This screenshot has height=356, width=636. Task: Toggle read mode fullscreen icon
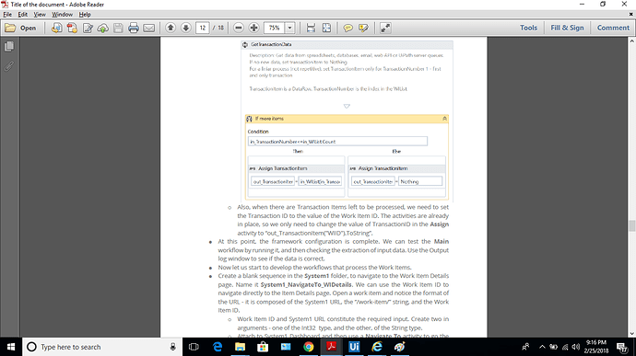click(x=385, y=28)
